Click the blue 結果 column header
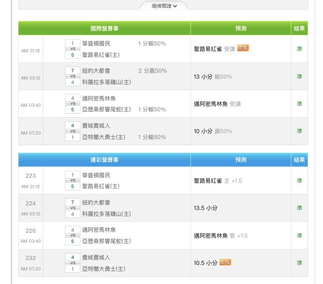323x284 pixels. tap(299, 160)
